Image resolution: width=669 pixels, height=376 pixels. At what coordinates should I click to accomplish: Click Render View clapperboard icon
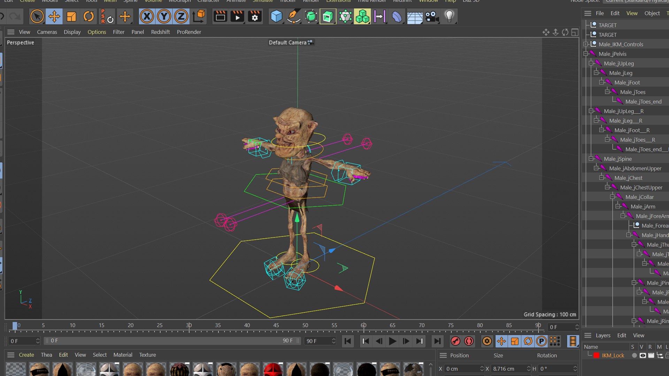(x=220, y=16)
